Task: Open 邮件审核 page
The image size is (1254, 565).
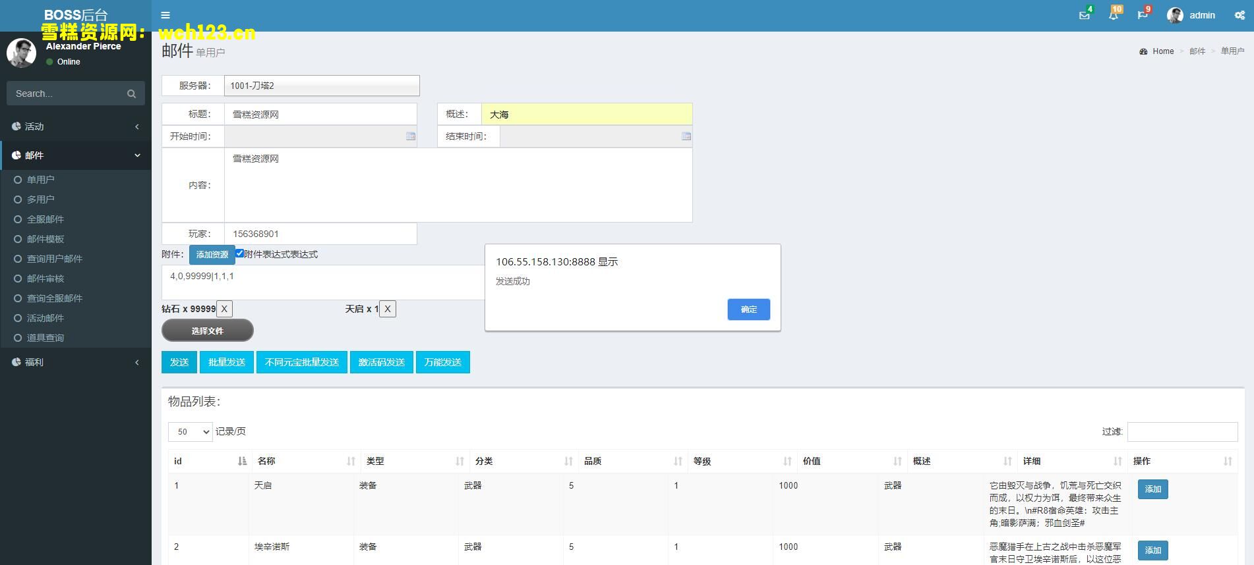Action: click(x=45, y=279)
